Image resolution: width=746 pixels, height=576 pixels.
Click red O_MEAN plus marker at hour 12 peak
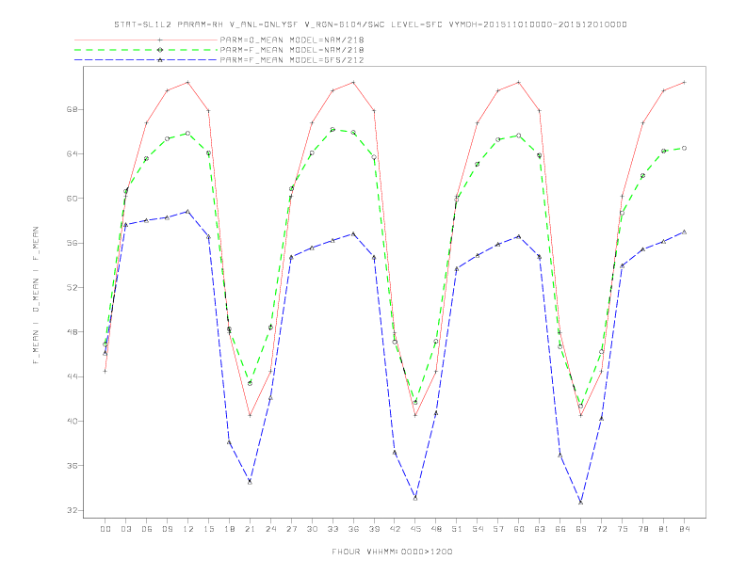(x=188, y=82)
